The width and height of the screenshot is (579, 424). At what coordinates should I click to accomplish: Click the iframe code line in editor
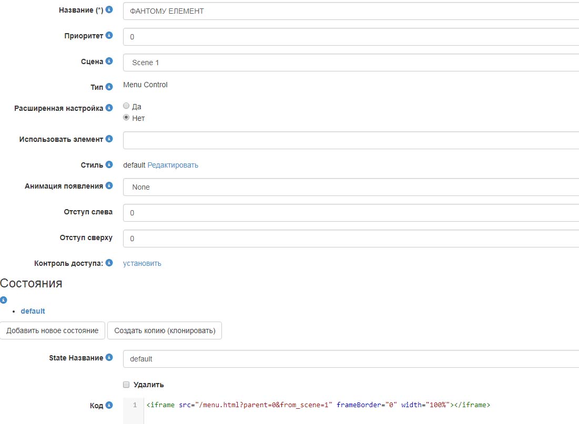pos(318,405)
